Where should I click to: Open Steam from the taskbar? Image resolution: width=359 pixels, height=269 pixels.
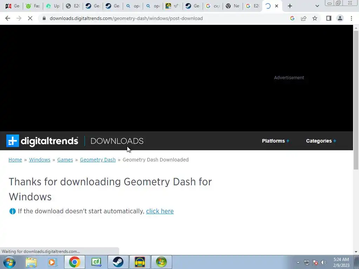(118, 262)
